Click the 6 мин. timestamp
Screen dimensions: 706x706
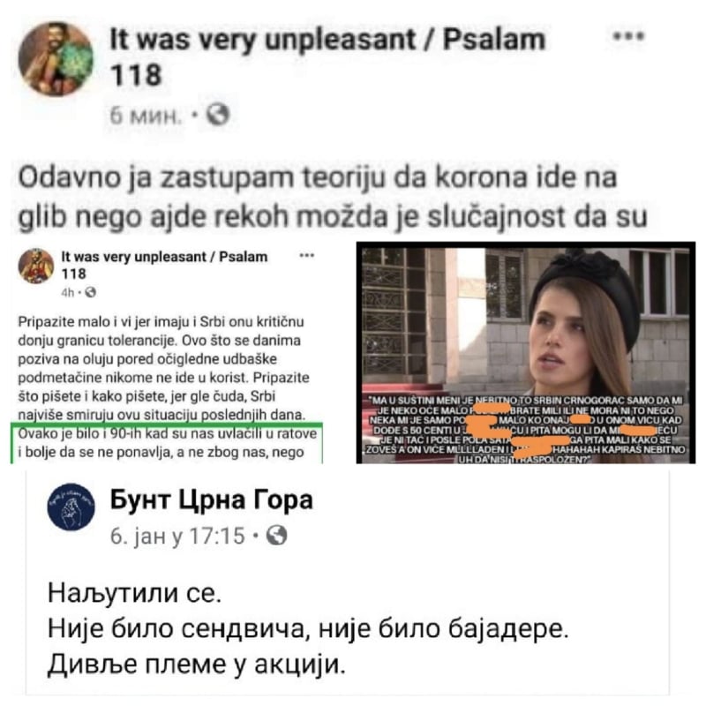(x=144, y=116)
